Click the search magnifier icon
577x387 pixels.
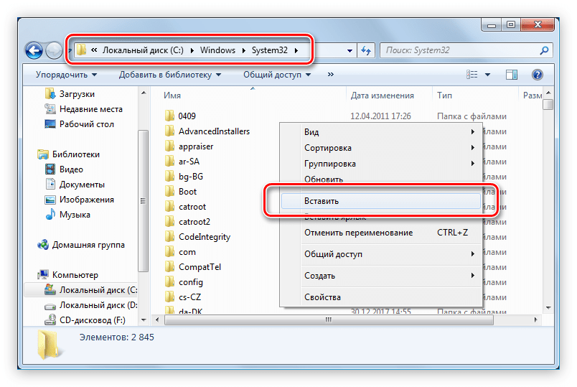pos(544,50)
